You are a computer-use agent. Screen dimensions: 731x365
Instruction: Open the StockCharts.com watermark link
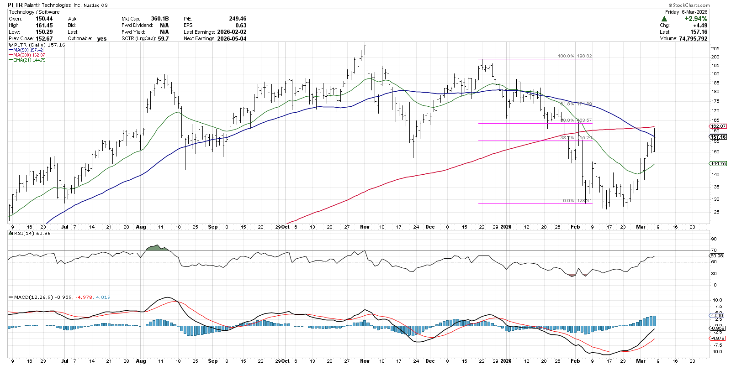(689, 5)
